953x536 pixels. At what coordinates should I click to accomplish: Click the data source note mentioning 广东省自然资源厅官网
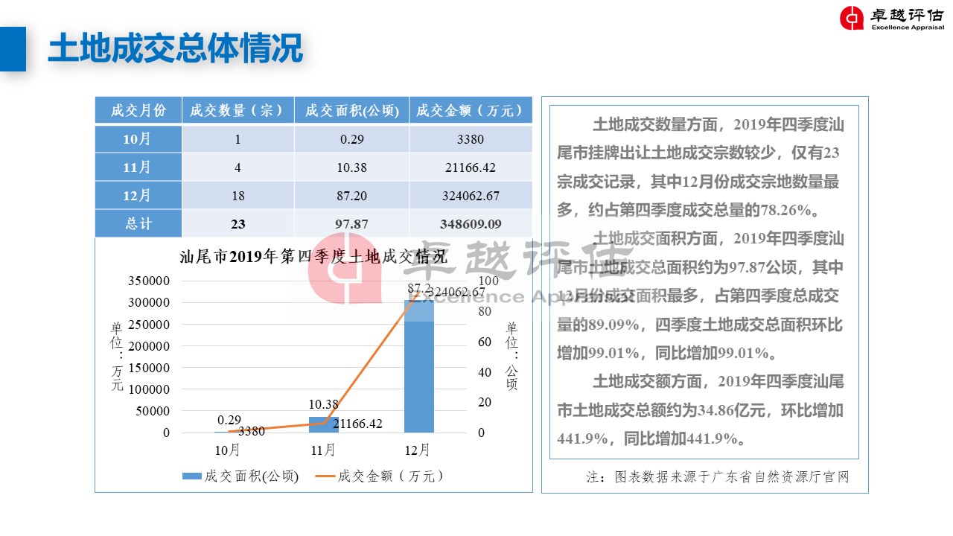[717, 476]
